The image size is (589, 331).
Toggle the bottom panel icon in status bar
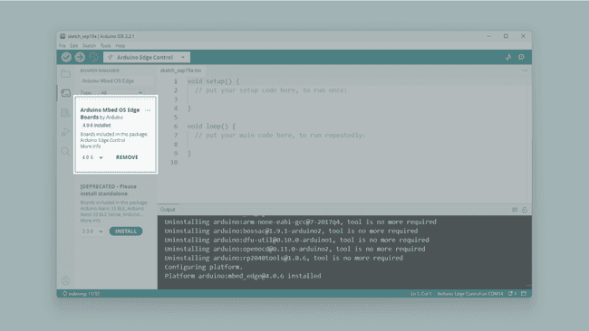point(524,294)
